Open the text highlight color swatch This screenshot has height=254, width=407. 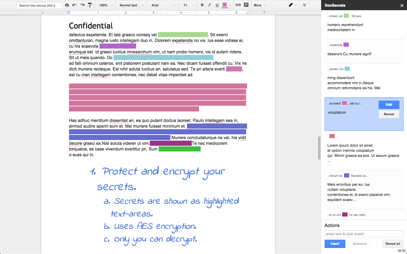225,5
